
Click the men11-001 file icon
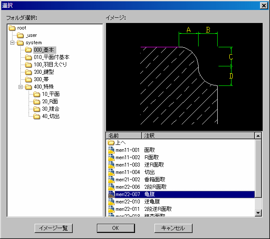click(111, 150)
